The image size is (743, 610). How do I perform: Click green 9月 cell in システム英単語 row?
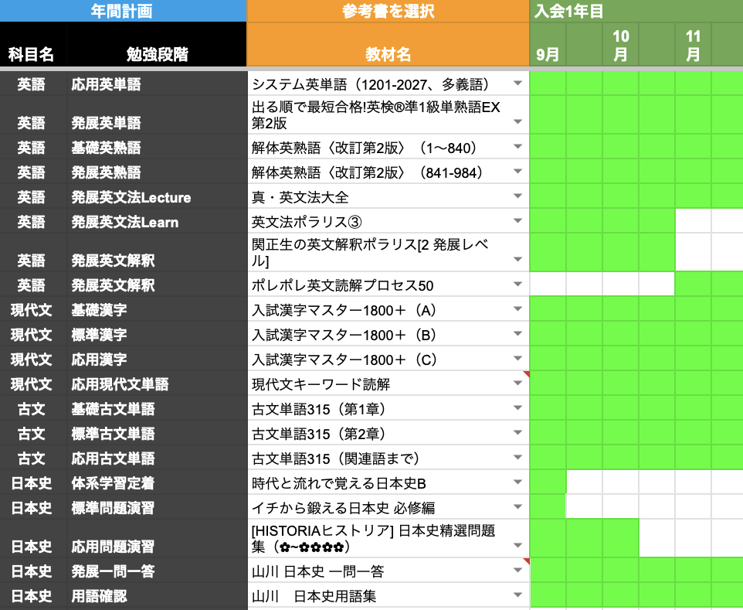point(548,83)
